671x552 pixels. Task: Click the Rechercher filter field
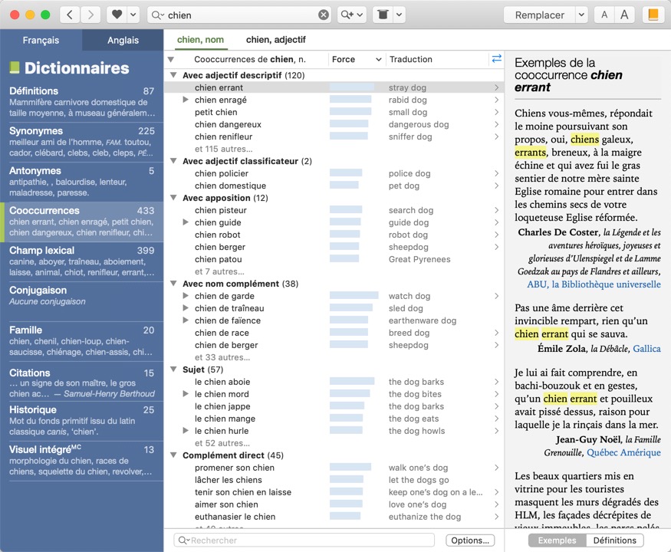pyautogui.click(x=304, y=540)
